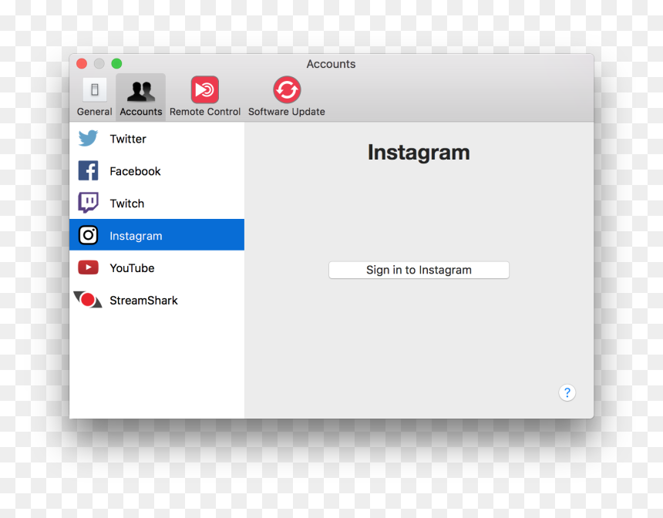Click the Instagram camera icon
This screenshot has height=518, width=663.
click(88, 235)
